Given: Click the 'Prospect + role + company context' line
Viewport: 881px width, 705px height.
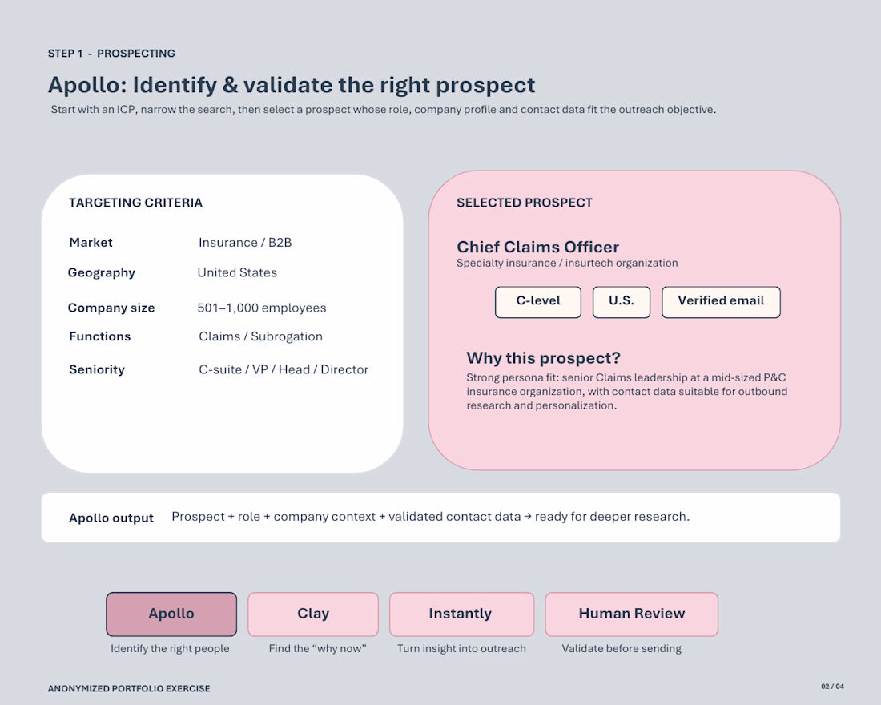Looking at the screenshot, I should [x=430, y=517].
